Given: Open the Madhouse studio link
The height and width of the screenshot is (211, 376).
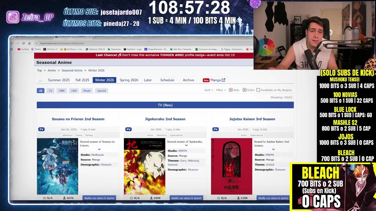Looking at the screenshot, I should click(98, 155).
